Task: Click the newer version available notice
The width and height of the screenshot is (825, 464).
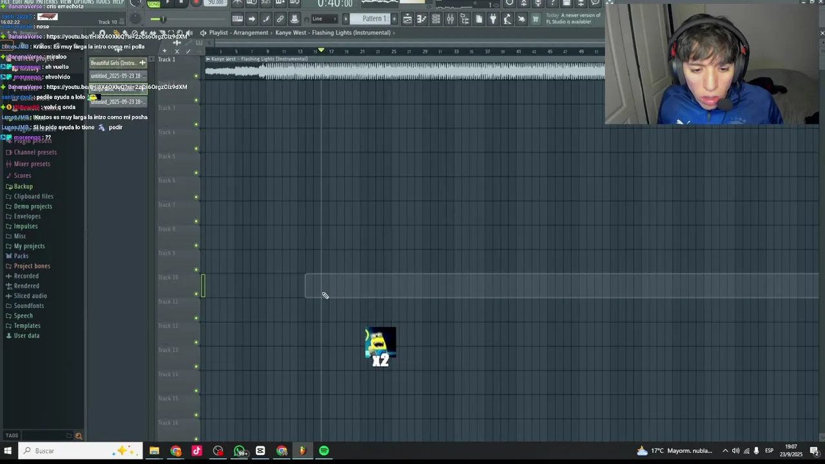Action: (x=573, y=19)
